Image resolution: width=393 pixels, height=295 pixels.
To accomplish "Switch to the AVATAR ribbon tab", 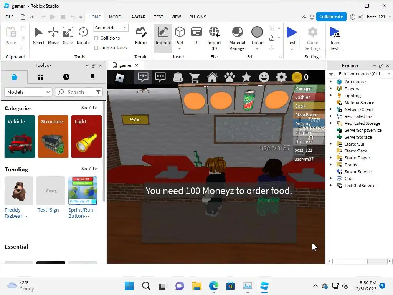I will tap(138, 17).
